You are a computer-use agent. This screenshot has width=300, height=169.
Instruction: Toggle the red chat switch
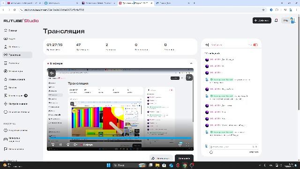(x=255, y=45)
